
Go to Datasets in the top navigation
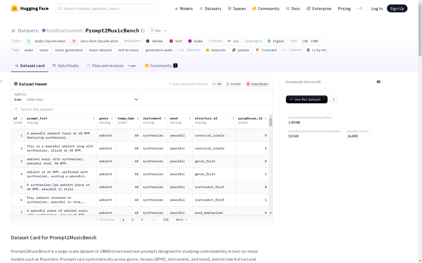[x=210, y=8]
